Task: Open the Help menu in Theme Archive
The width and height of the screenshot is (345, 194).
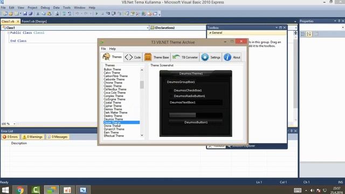Action: coord(113,49)
